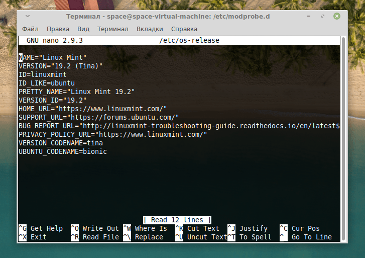Click the ^R Read File shortcut
The height and width of the screenshot is (258, 365).
point(95,237)
